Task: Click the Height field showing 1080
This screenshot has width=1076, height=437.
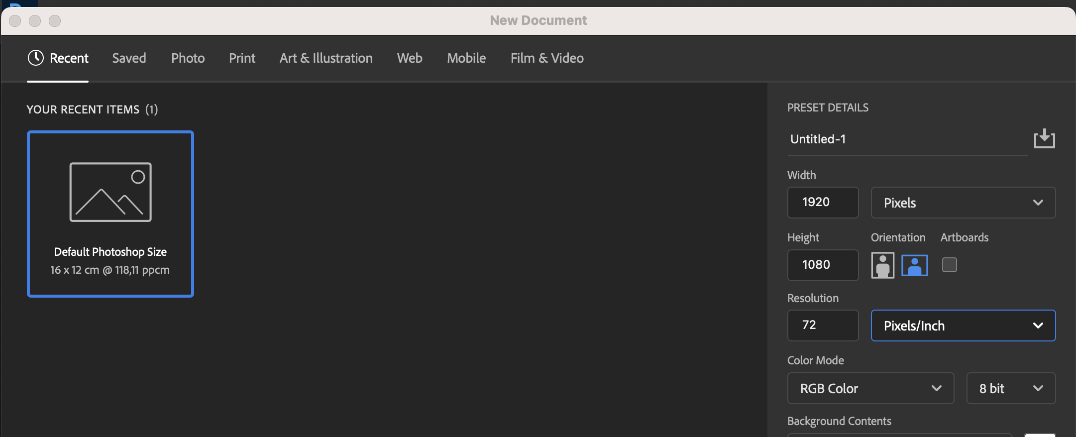Action: (823, 265)
